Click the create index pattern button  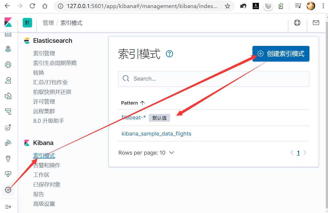[x=281, y=54]
